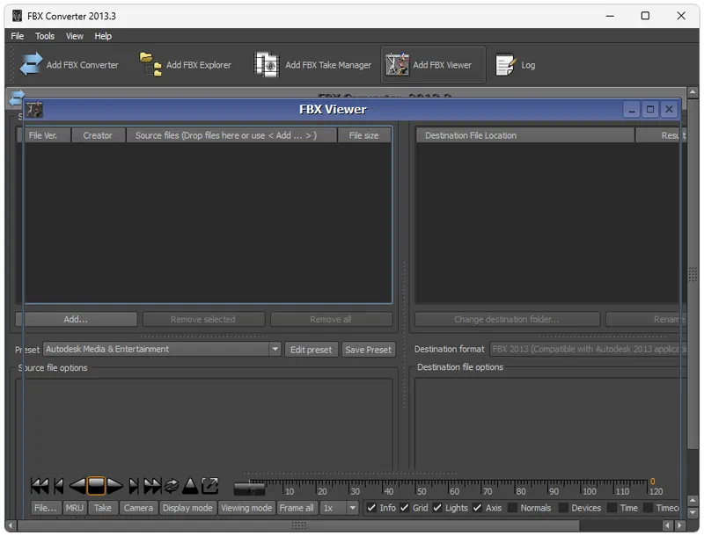Click the Add... source files button

[x=77, y=320]
